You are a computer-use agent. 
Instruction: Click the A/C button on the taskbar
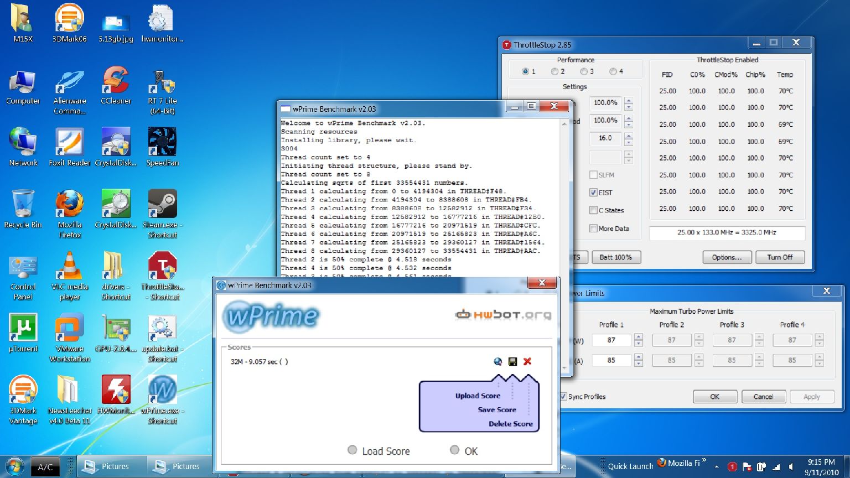(x=45, y=467)
